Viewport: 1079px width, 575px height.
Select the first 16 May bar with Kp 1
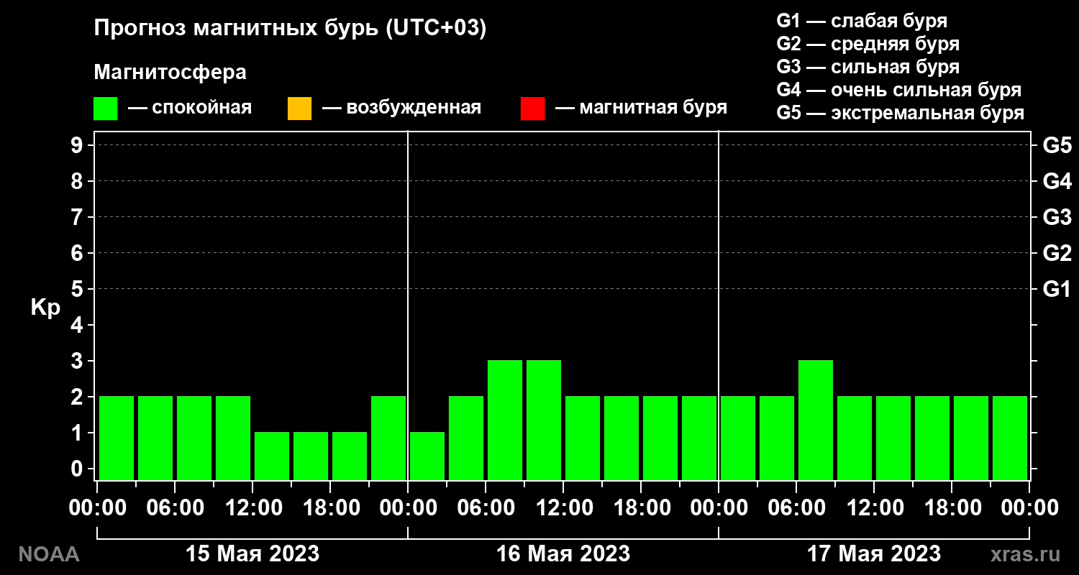[x=427, y=456]
